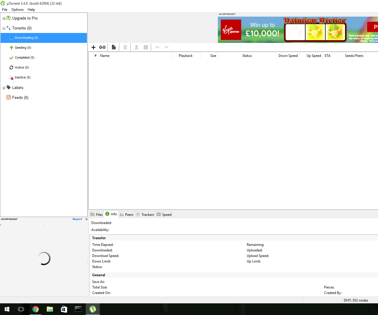
Task: Select the Remove Torrent trash icon
Action: [x=125, y=47]
